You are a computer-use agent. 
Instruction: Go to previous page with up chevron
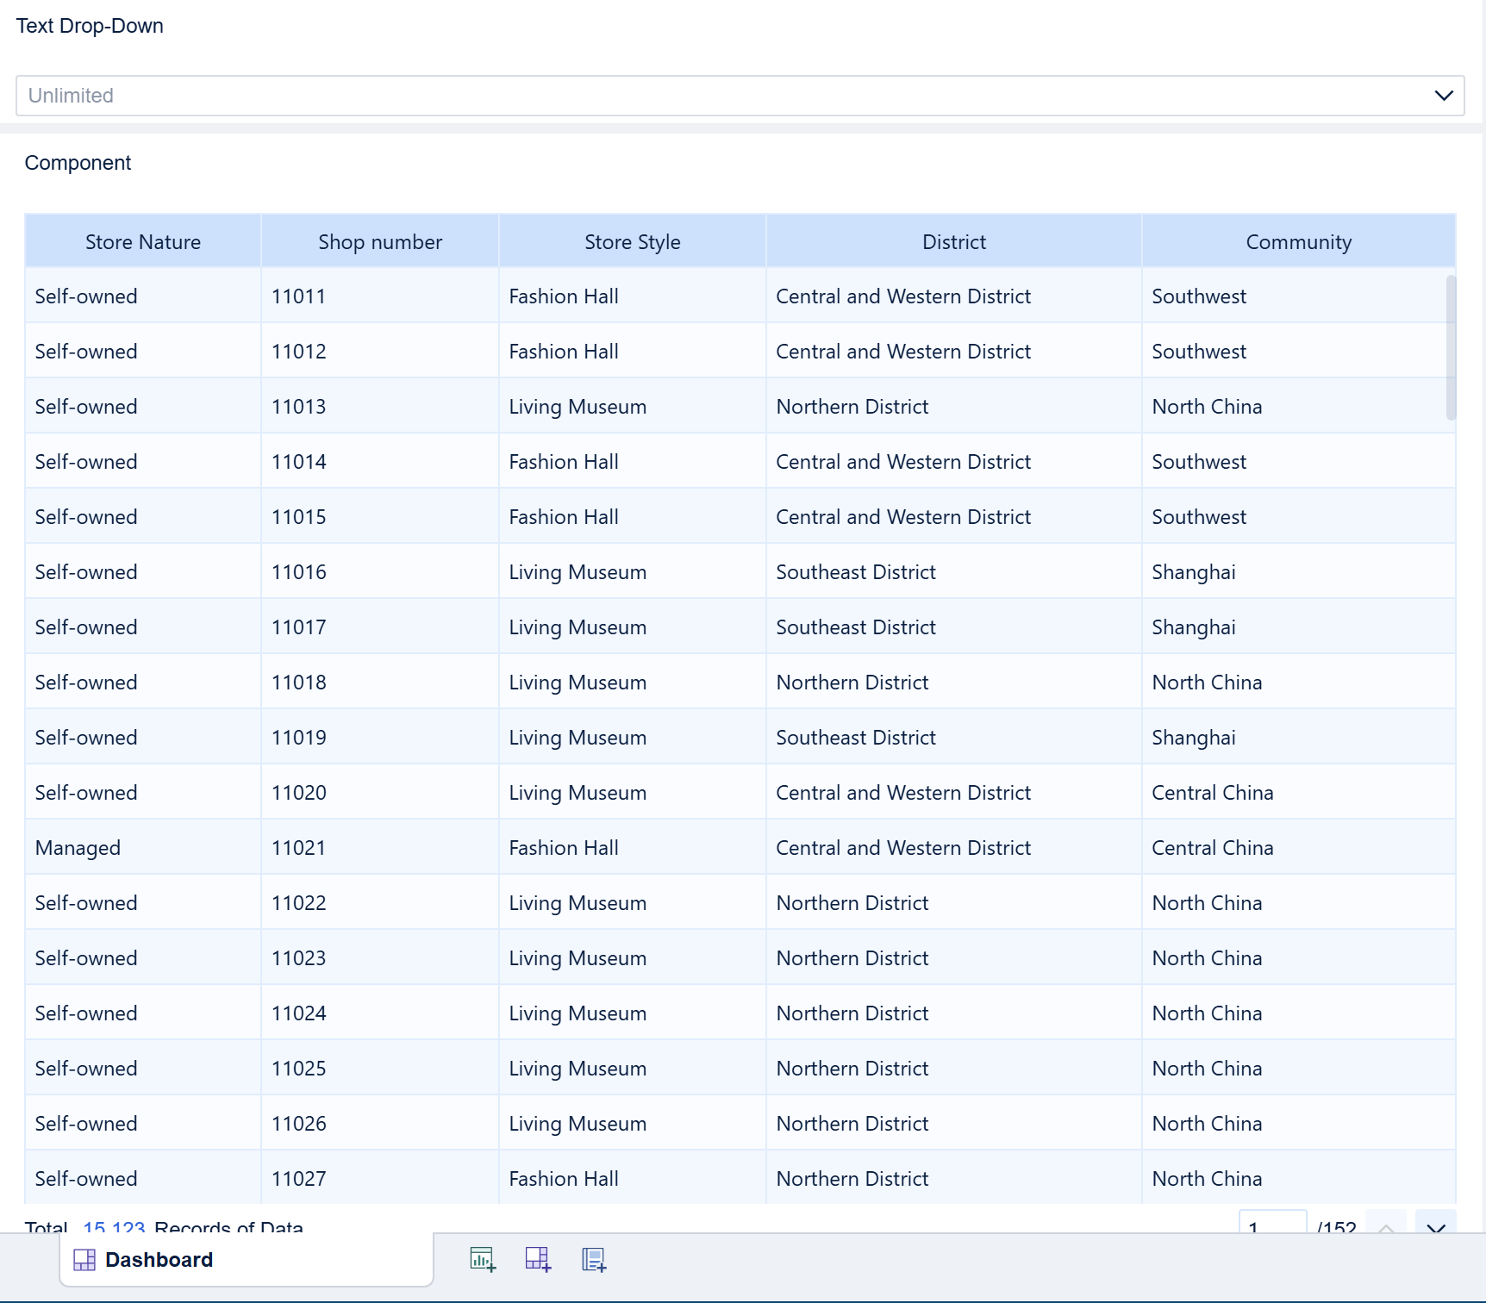point(1387,1227)
